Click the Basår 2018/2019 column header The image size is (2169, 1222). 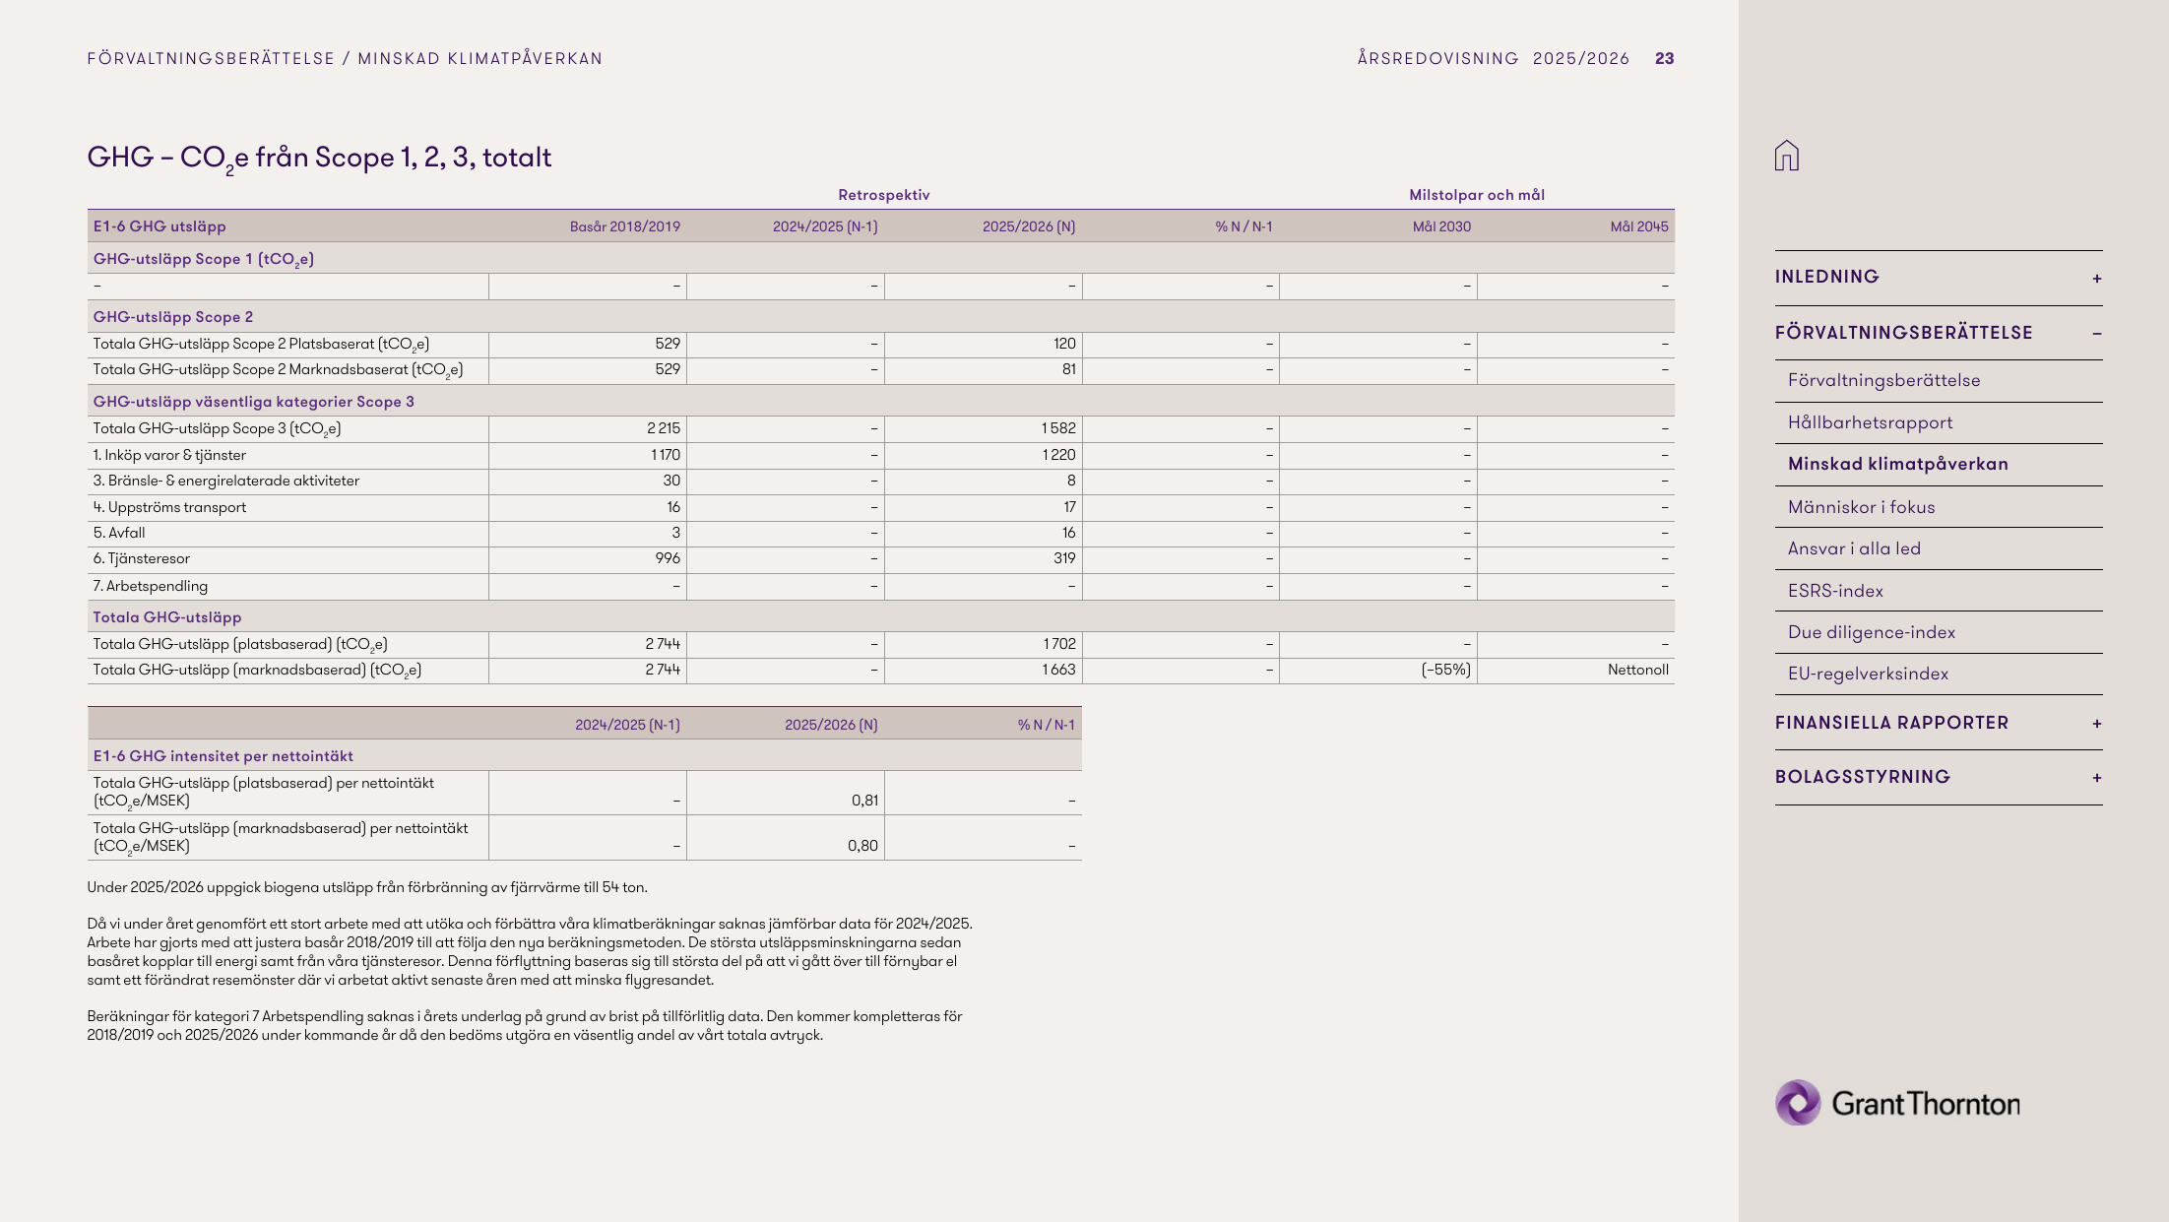(624, 226)
